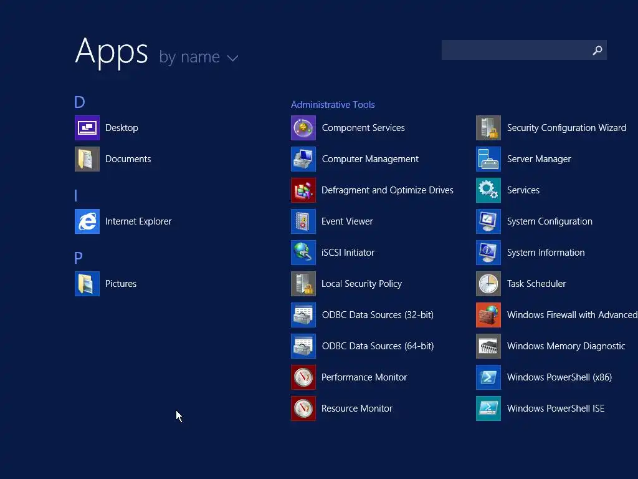Click the 'Performance Monitor' label

click(364, 377)
